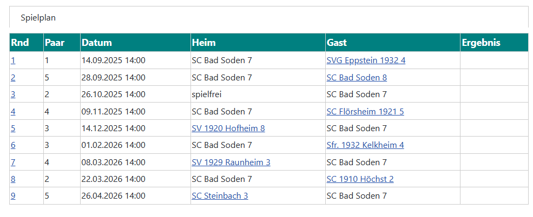Open round 2 link
The width and height of the screenshot is (533, 217).
(x=13, y=78)
